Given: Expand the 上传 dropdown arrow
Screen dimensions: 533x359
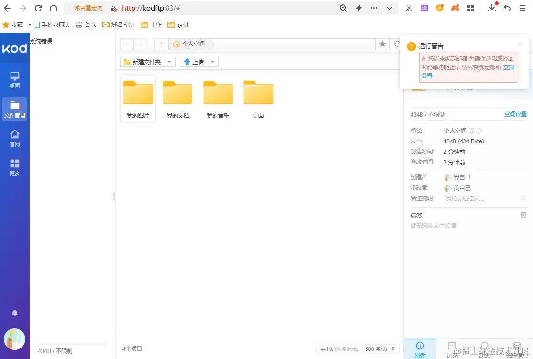Looking at the screenshot, I should pos(213,62).
